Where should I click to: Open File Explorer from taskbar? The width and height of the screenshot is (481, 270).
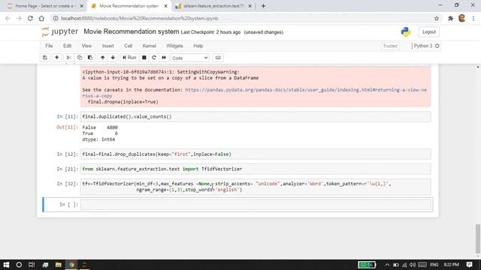[x=59, y=265]
